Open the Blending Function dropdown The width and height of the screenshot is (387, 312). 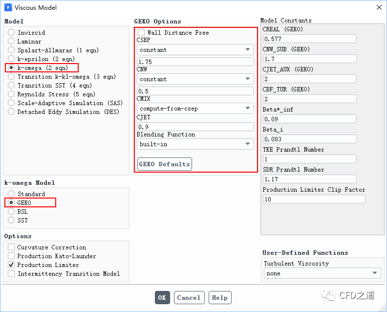coord(195,144)
